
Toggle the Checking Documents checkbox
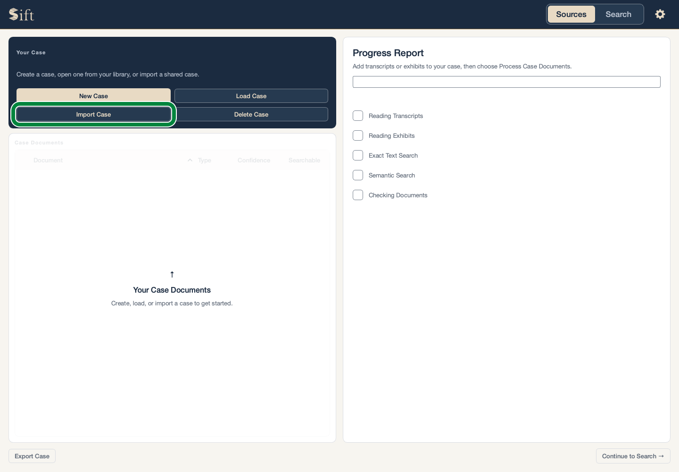[x=358, y=195]
